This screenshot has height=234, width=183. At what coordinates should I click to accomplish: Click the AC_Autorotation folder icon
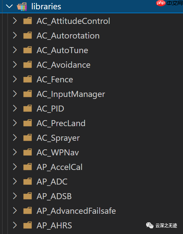(28, 36)
